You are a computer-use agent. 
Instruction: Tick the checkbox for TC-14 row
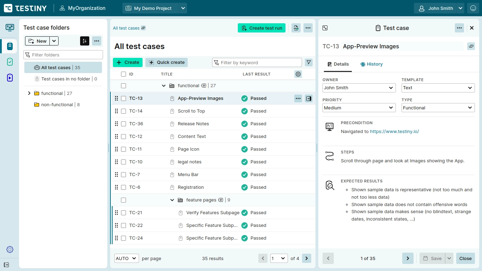point(123,111)
